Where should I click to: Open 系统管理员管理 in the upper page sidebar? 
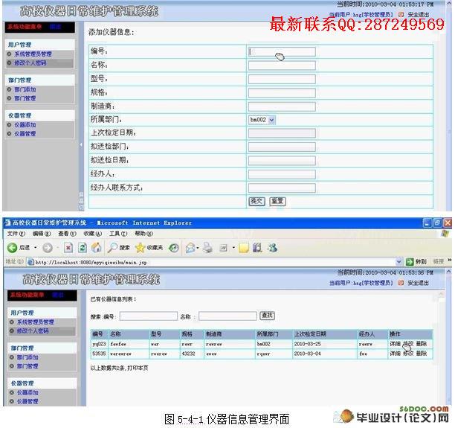[x=33, y=54]
